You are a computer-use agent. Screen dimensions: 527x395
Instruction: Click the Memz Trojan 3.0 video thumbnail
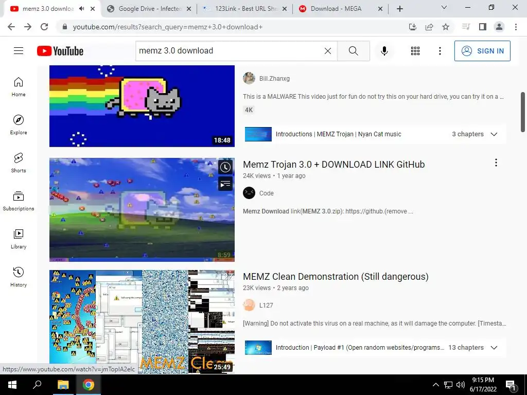pos(142,210)
